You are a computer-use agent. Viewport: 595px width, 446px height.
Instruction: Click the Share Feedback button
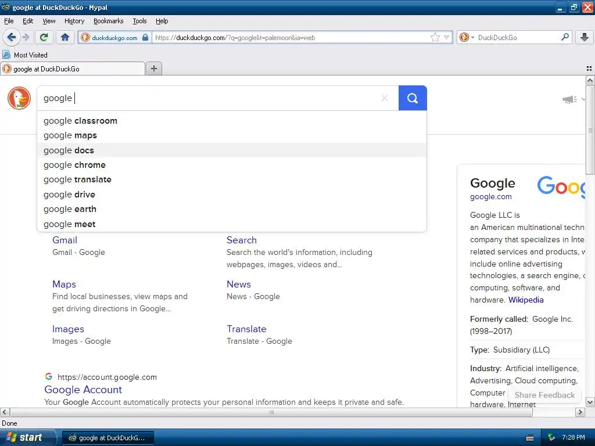click(x=544, y=395)
